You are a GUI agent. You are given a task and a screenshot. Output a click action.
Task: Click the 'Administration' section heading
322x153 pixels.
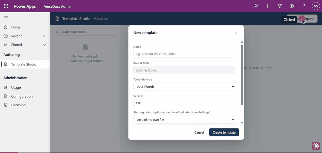click(15, 78)
